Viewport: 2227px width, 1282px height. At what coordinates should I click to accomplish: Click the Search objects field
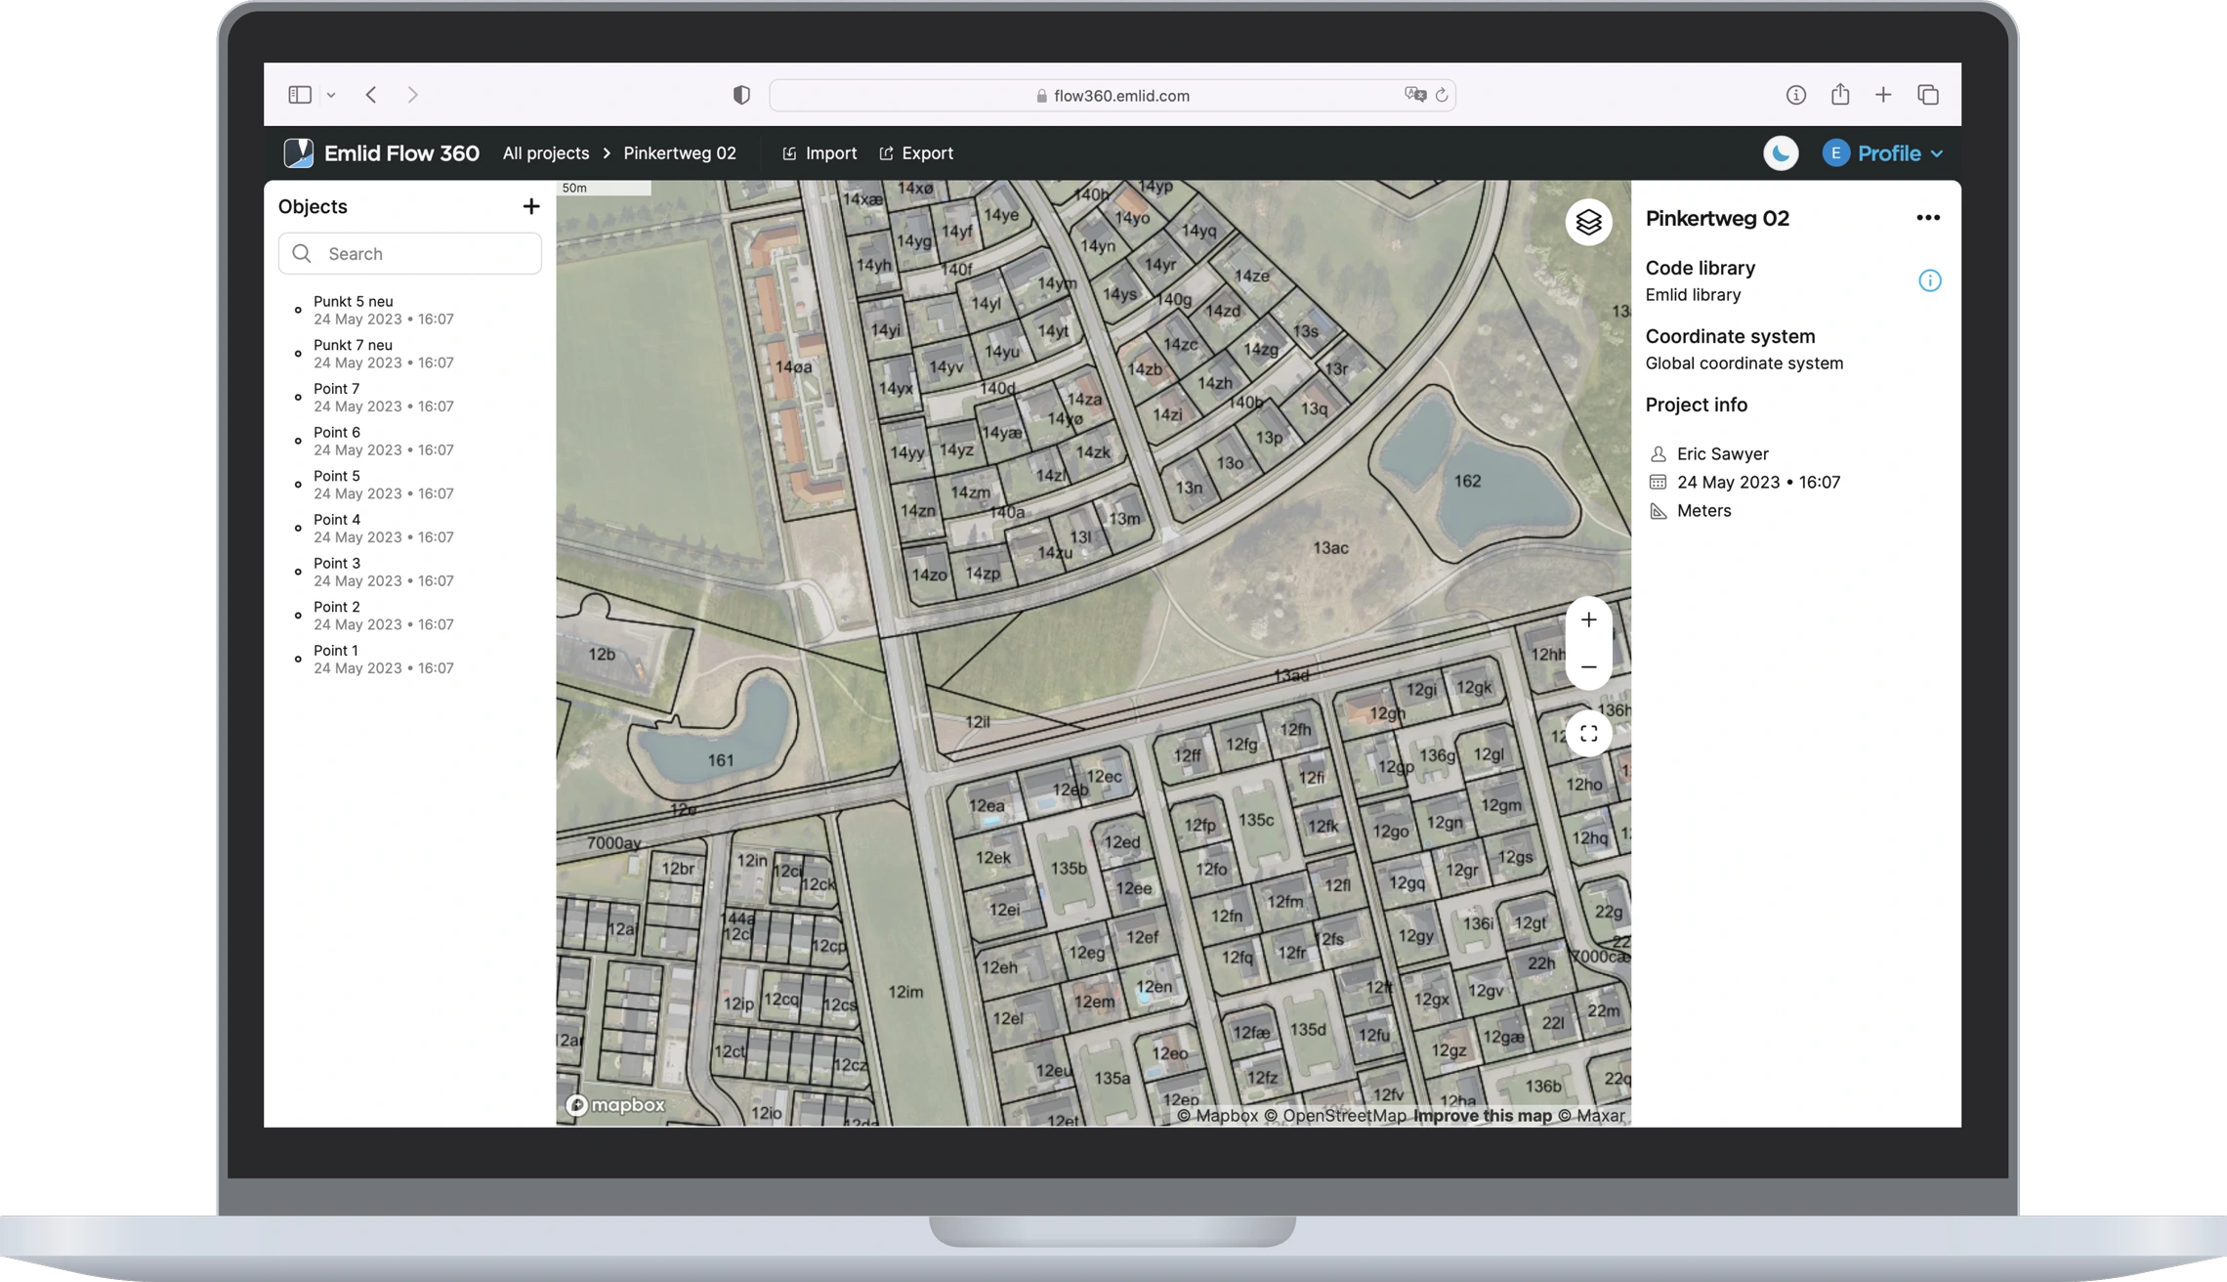point(410,254)
